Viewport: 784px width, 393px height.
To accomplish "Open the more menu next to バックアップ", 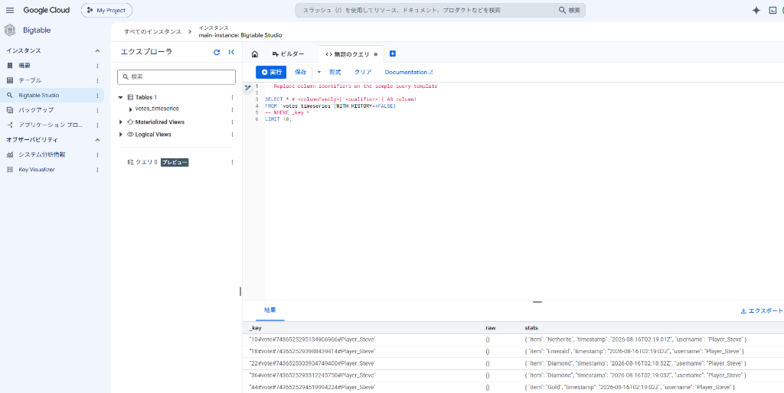I will coord(97,110).
